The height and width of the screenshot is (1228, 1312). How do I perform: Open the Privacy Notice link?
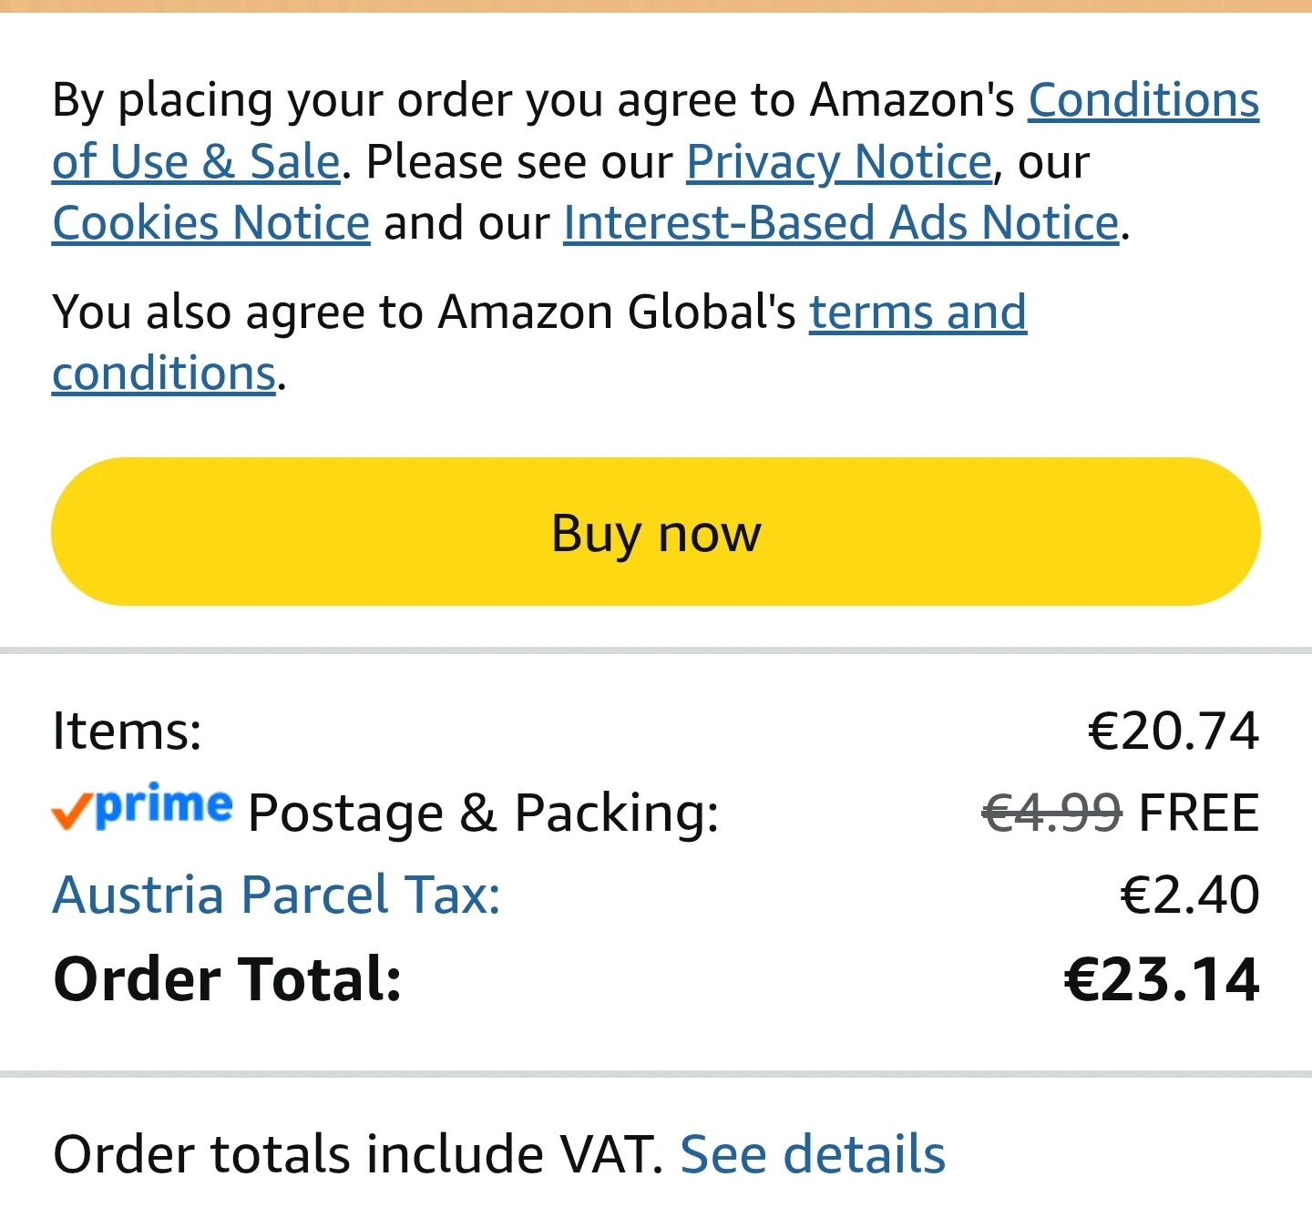click(839, 162)
